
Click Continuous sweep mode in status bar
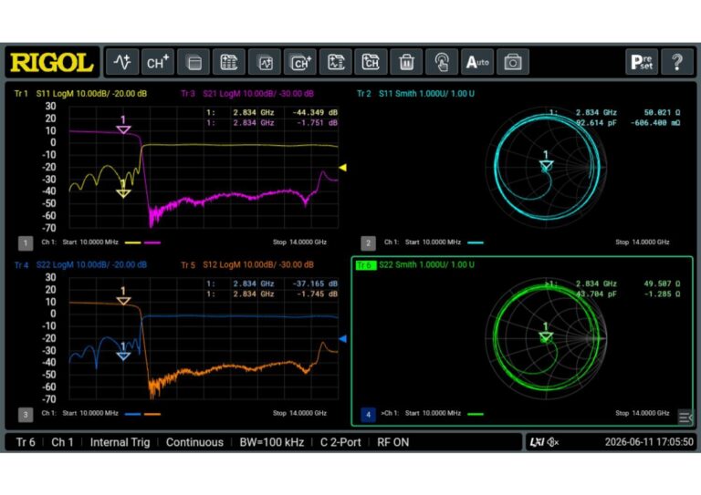click(x=194, y=442)
